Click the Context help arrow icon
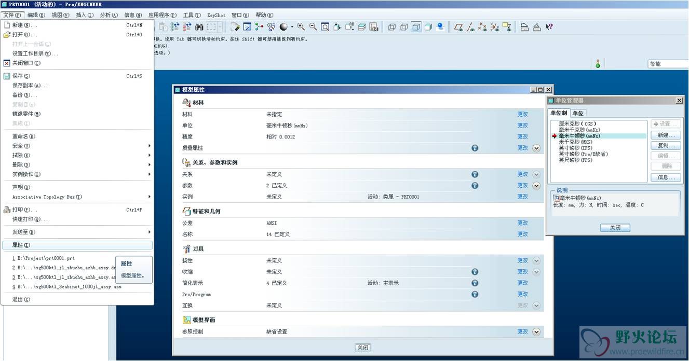 click(549, 26)
